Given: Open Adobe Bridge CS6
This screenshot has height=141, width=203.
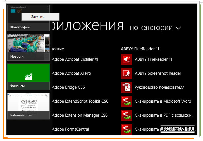Looking at the screenshot, I should click(x=69, y=87).
